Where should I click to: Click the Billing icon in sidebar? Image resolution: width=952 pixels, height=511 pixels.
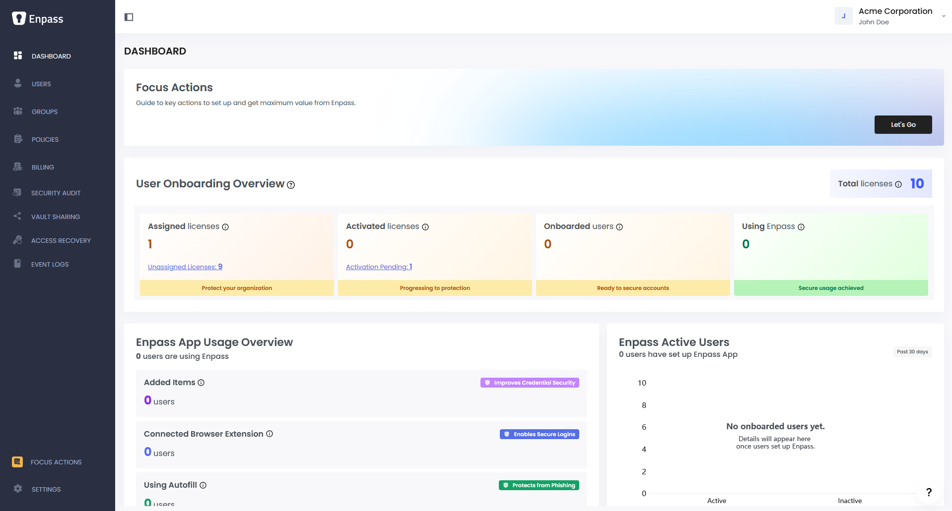coord(18,167)
